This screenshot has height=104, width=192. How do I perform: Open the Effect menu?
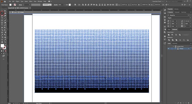(31, 2)
